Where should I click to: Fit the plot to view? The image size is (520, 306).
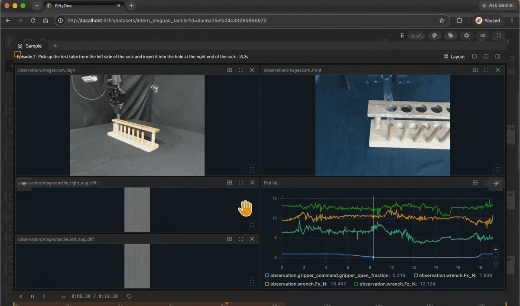point(496,264)
